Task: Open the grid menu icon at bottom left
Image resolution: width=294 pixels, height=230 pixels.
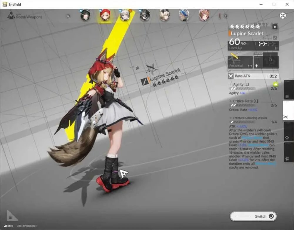Action: 11,217
